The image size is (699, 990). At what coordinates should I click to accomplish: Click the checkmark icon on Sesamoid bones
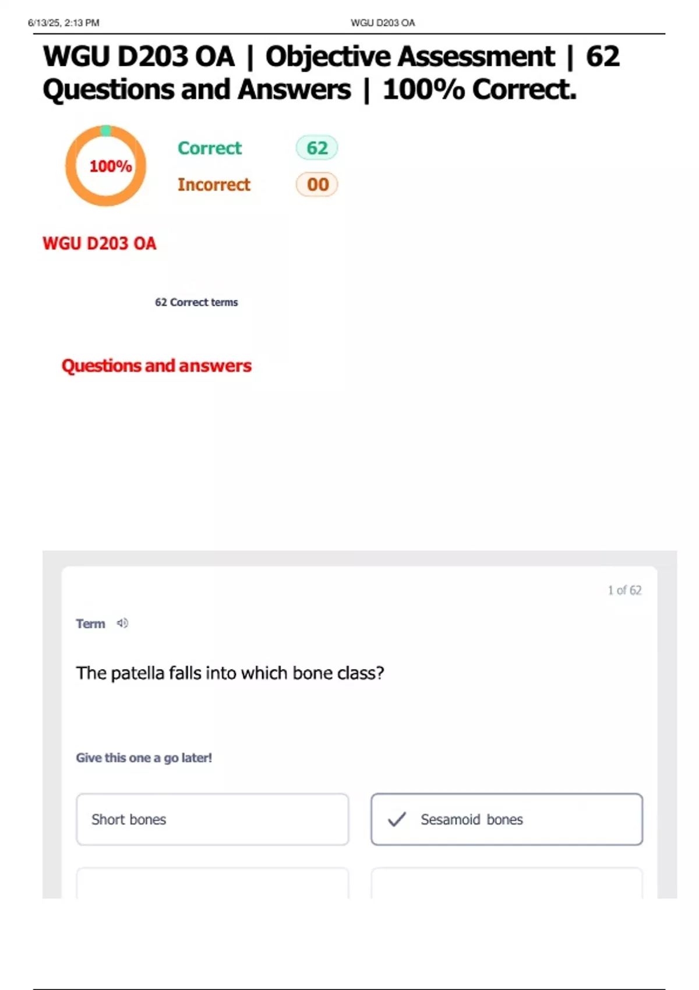click(x=397, y=819)
